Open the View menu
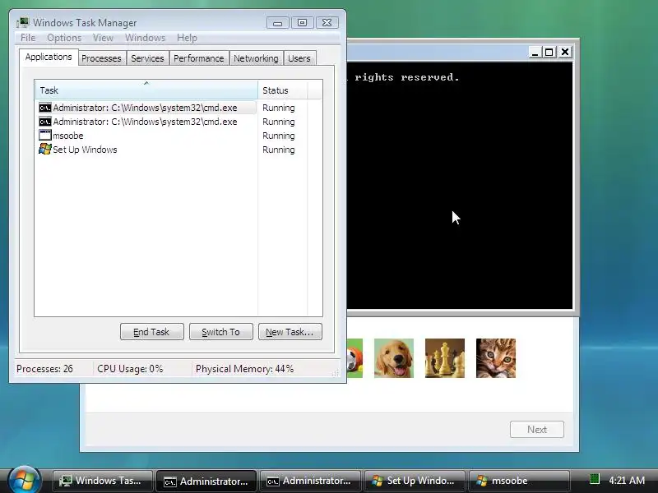The width and height of the screenshot is (658, 493). [104, 38]
